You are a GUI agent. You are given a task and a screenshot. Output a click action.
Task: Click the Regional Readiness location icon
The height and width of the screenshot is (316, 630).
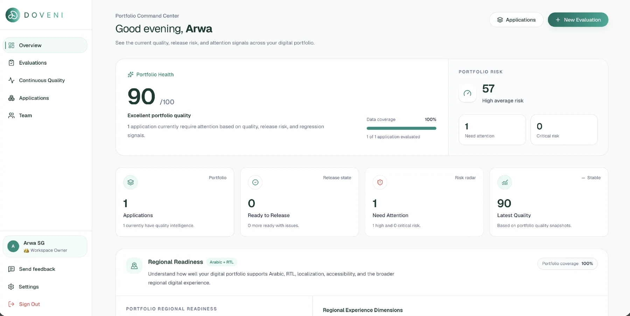tap(134, 266)
